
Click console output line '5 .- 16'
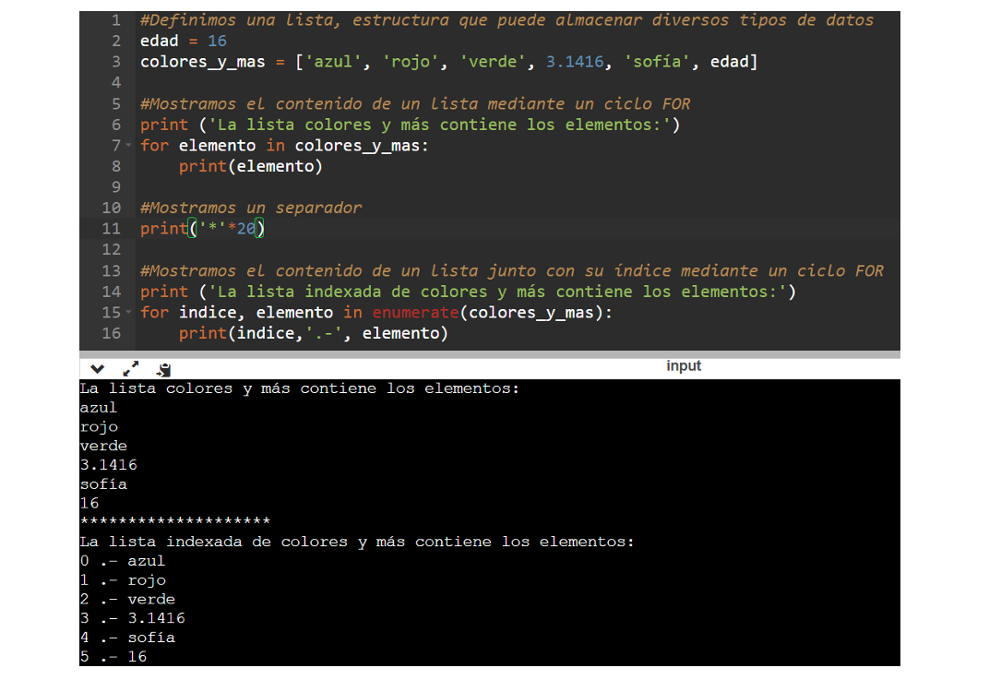(113, 657)
